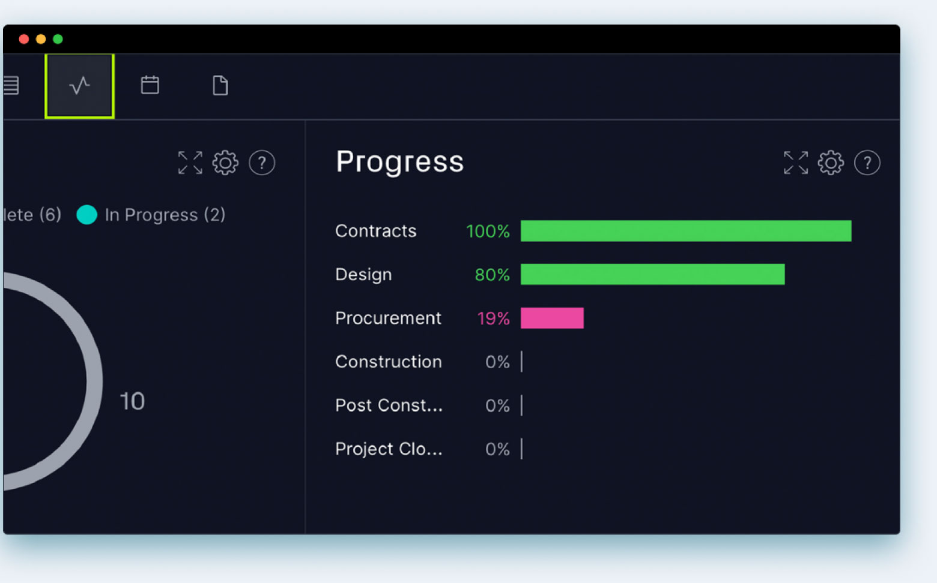Expand the donut chart panel to fullscreen

point(190,163)
